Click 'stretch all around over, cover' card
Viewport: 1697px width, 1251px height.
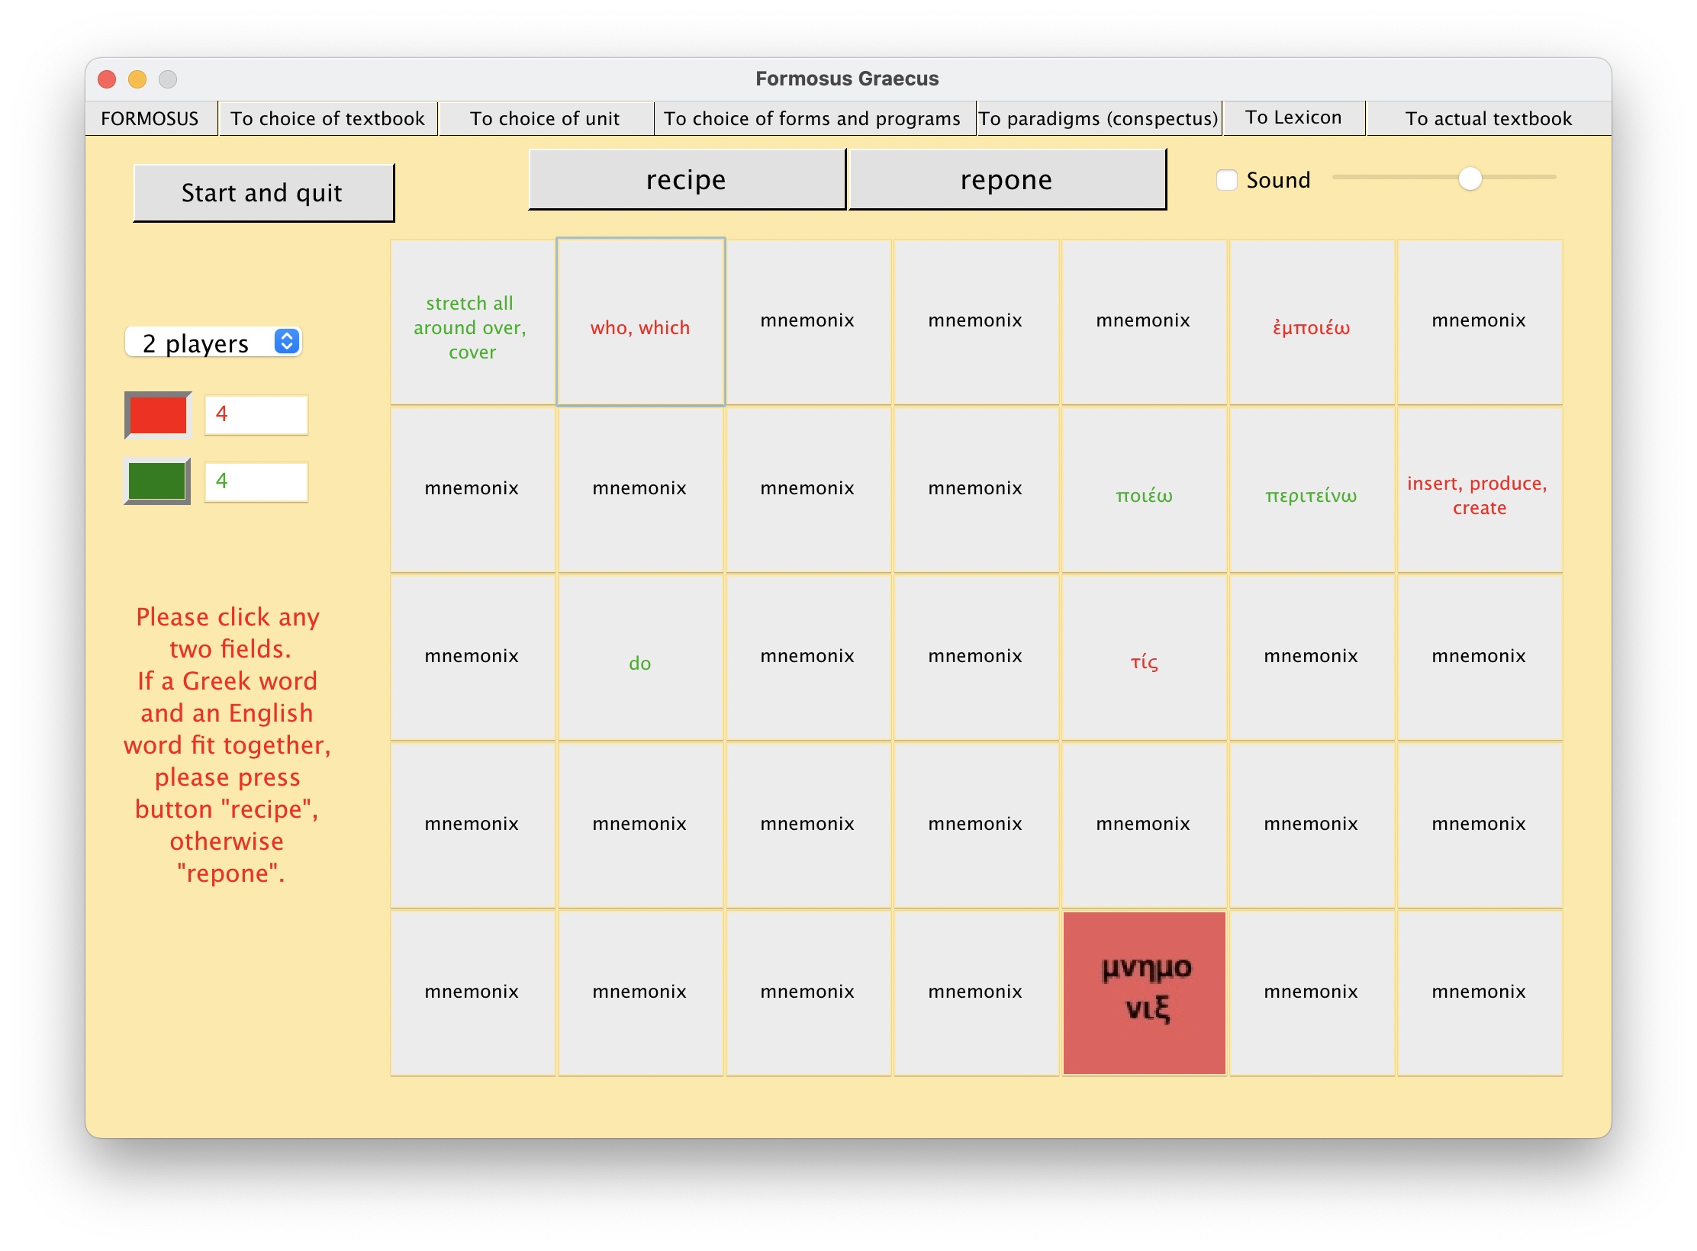(472, 322)
